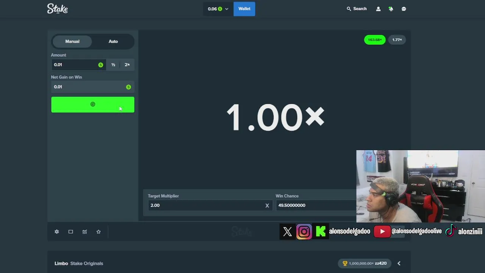
Task: Double the bet amount with 2×
Action: [127, 65]
